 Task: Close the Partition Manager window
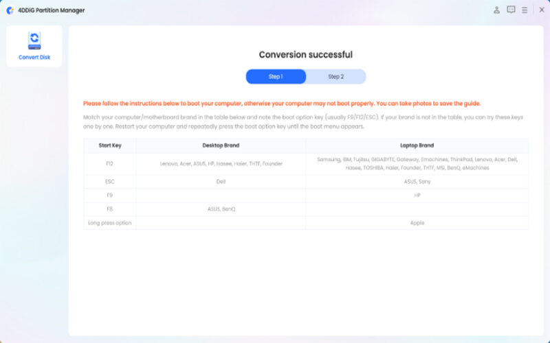click(541, 10)
